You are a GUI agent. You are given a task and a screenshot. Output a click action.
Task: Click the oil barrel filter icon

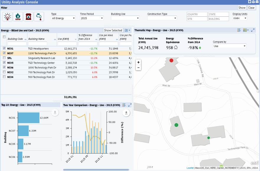click(x=29, y=17)
